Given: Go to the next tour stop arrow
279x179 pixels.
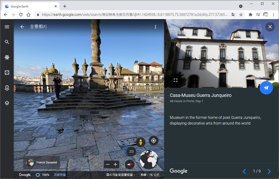Looking at the screenshot, I should coord(269,171).
